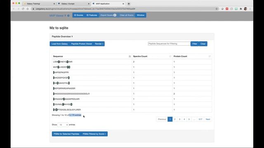Click the browser address bar URL
The image size is (264, 148).
[85, 9]
